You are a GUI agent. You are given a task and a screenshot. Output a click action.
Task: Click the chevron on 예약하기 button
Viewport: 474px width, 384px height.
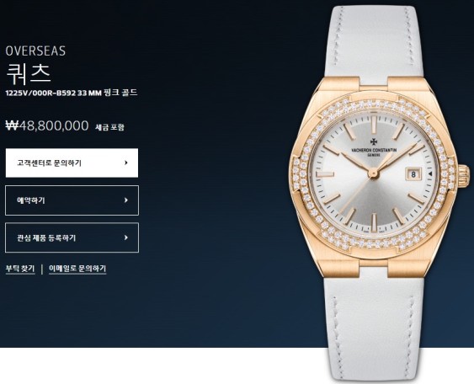[x=126, y=200]
